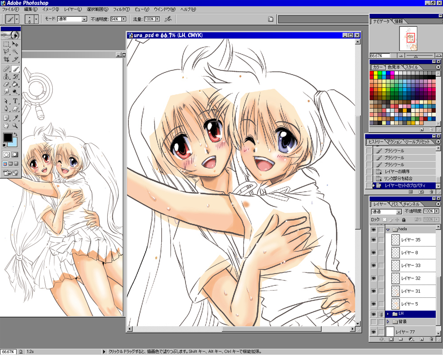Select the Zoom magnifier tool
This screenshot has height=355, width=443.
pos(15,126)
